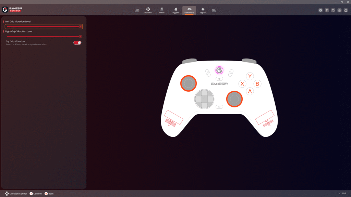The image size is (351, 197).
Task: Toggle the Try Grip Vibration switch
Action: (77, 43)
